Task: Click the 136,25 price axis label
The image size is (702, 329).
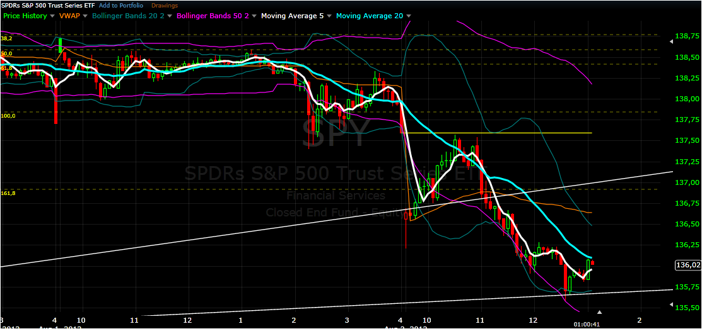Action: 687,245
